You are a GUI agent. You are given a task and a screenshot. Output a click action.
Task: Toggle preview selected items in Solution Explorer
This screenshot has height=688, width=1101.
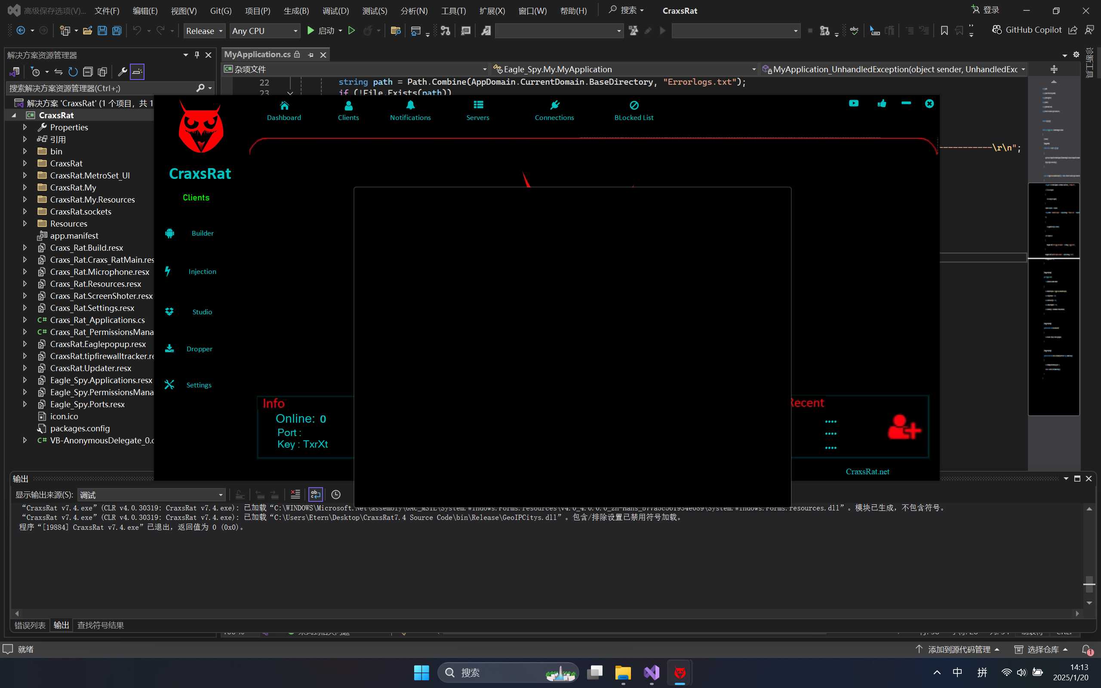point(137,71)
